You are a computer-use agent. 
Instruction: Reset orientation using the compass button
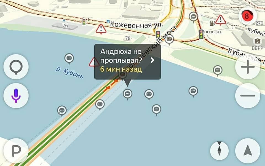point(219,151)
